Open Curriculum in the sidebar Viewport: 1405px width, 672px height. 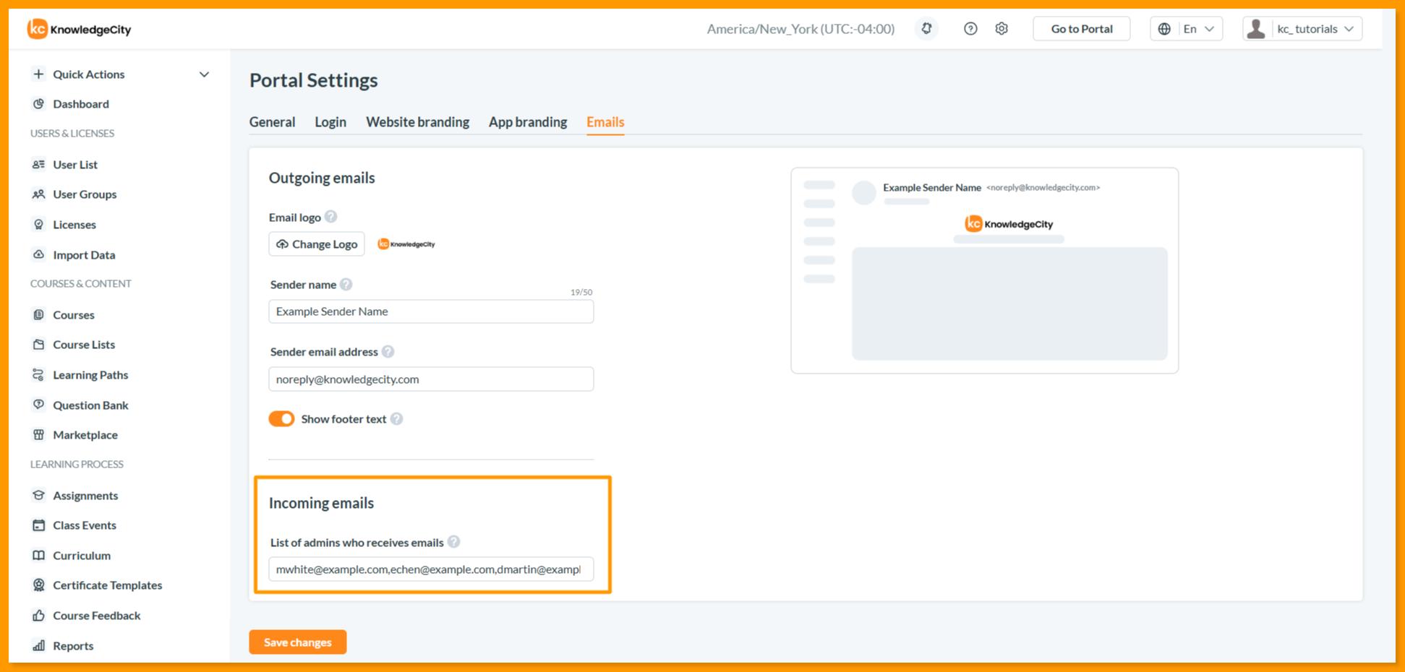pos(82,556)
